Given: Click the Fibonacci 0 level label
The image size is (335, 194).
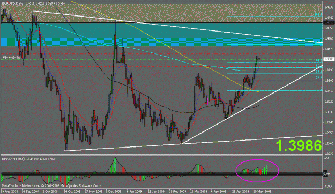Looking at the screenshot, I should point(321,89).
